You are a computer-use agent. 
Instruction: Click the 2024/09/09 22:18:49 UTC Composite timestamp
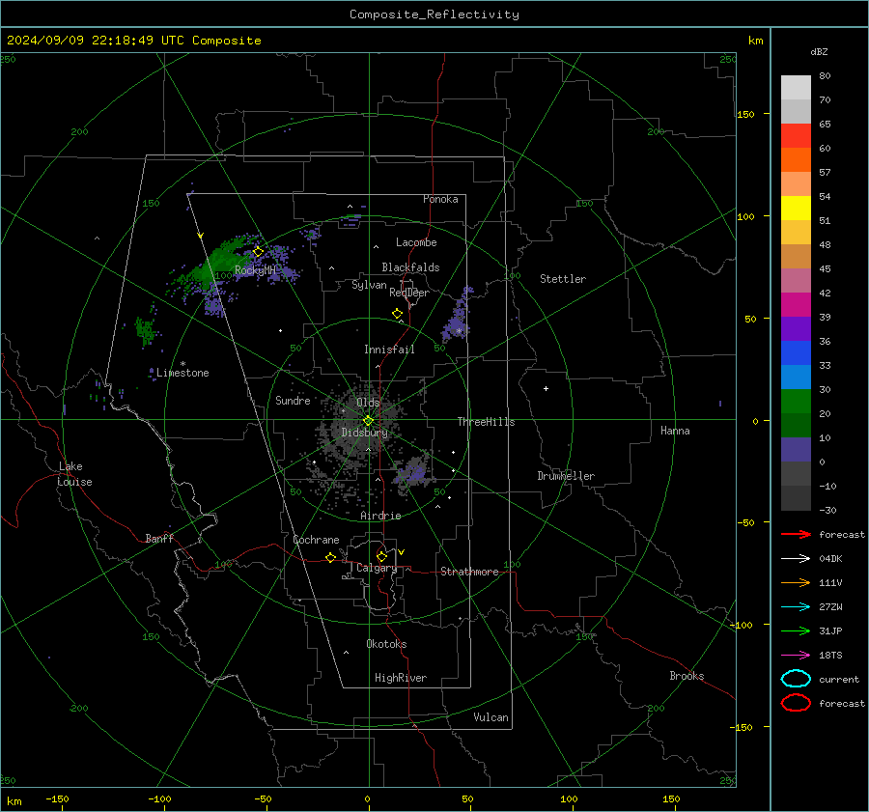(133, 41)
